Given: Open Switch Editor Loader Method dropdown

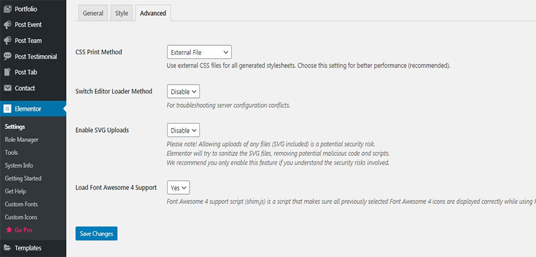Looking at the screenshot, I should click(183, 91).
